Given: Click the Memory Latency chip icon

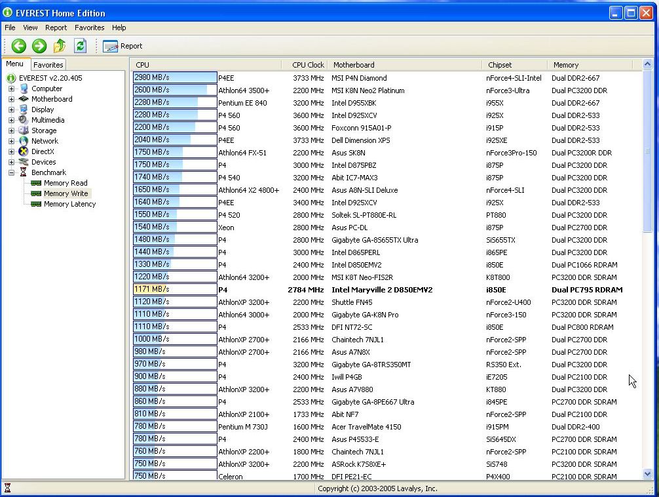Looking at the screenshot, I should pyautogui.click(x=36, y=204).
